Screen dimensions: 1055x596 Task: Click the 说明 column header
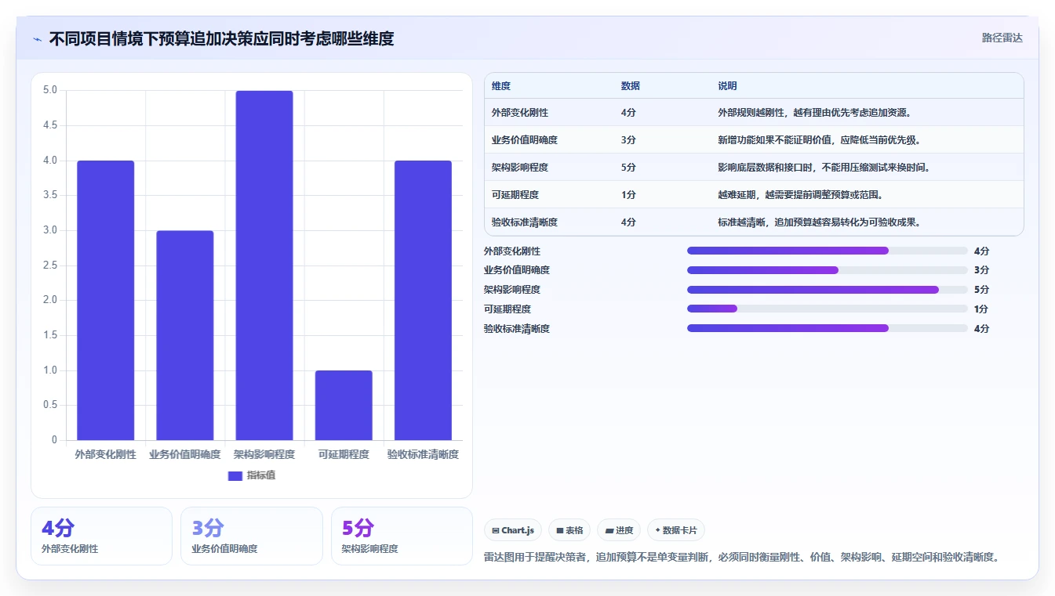pyautogui.click(x=727, y=86)
